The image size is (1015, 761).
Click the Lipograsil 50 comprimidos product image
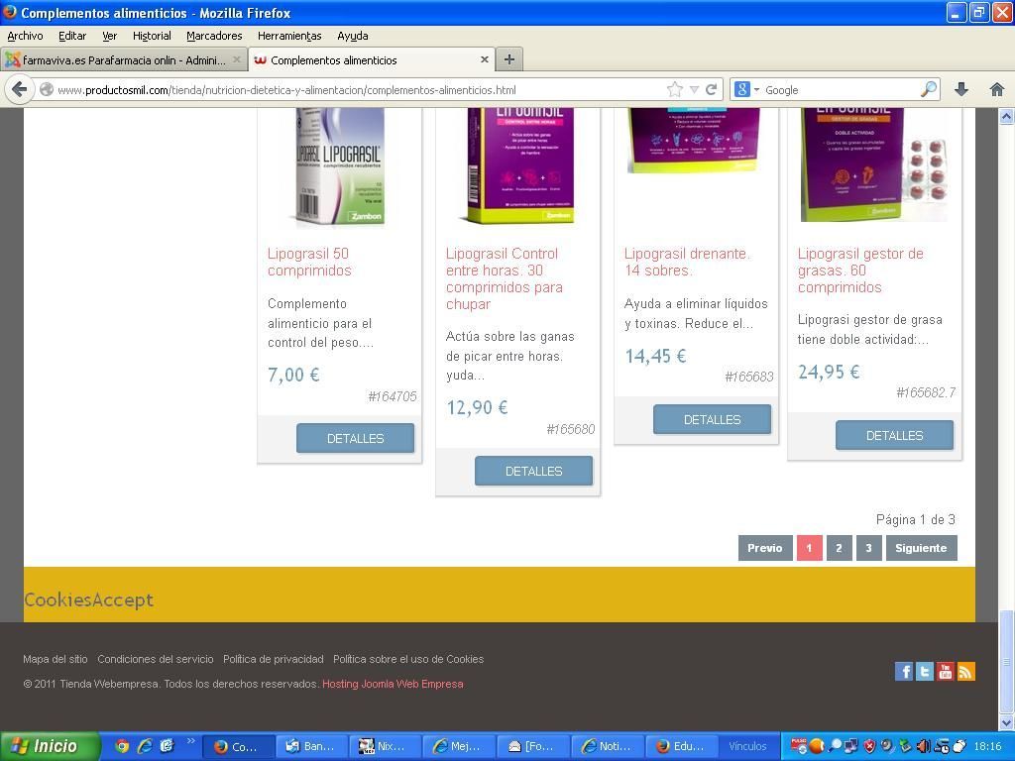click(x=340, y=166)
